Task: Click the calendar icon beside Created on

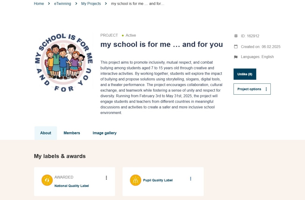Action: (x=236, y=47)
